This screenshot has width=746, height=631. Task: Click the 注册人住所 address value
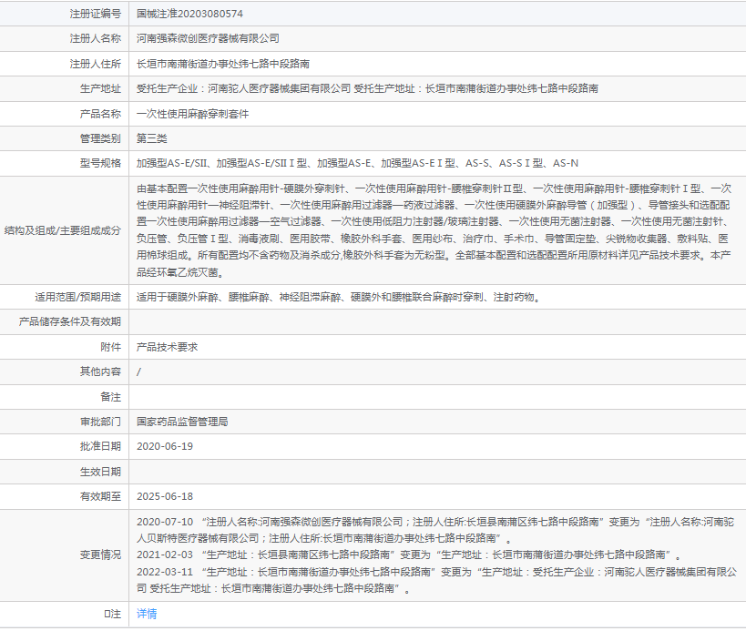pyautogui.click(x=223, y=64)
